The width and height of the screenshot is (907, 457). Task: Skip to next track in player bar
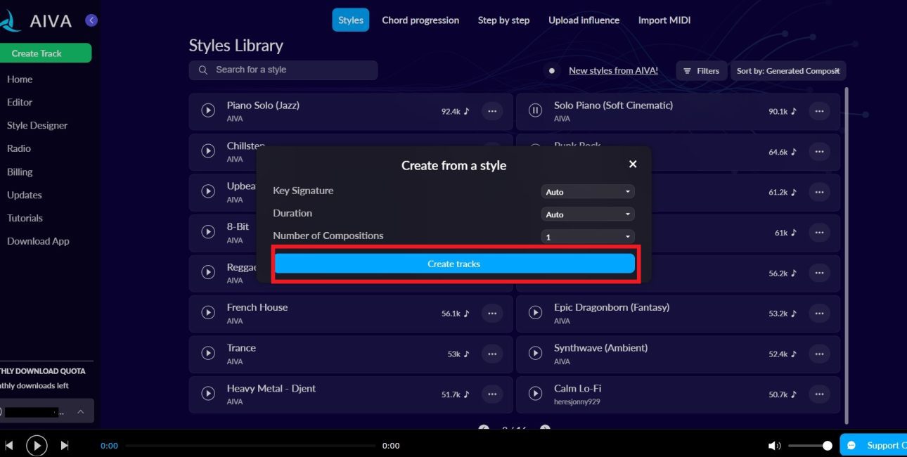[x=65, y=445]
